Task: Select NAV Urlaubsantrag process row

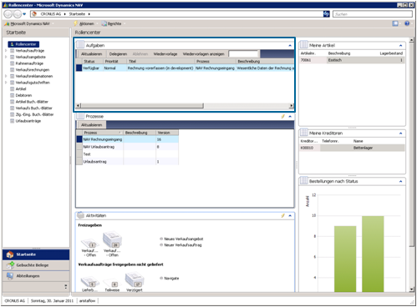Action: click(127, 147)
